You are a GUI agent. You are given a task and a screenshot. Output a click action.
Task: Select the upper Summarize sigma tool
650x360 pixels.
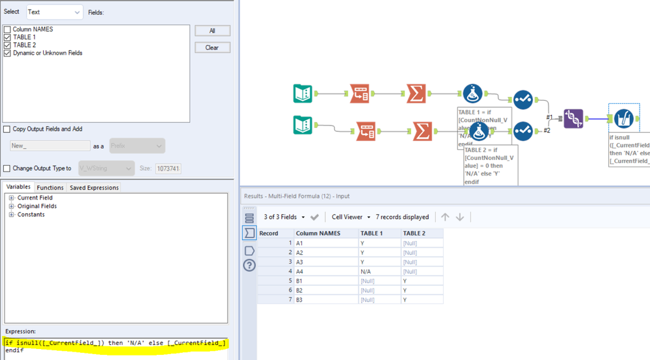416,94
